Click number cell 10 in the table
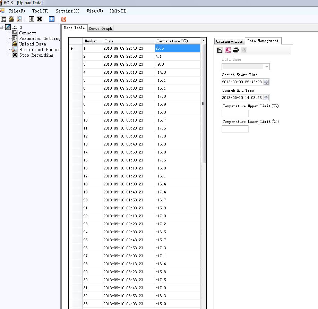 point(93,120)
